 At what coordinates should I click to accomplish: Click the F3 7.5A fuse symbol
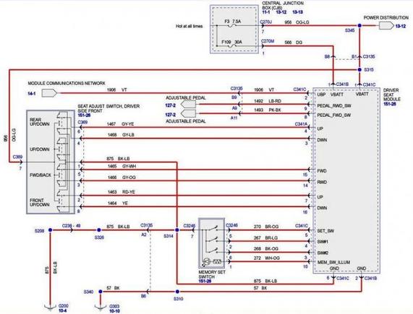(x=232, y=26)
